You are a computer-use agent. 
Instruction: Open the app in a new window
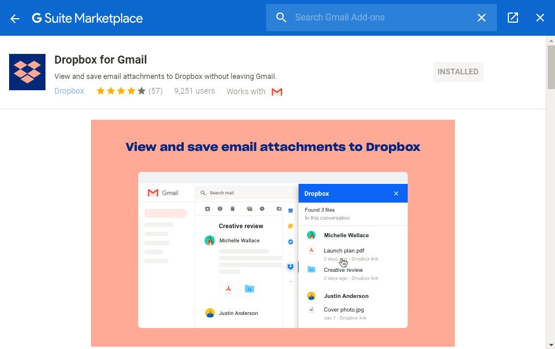point(512,18)
